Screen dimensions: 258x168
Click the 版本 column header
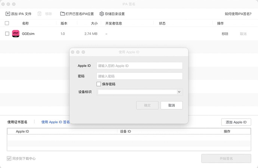coord(64,23)
